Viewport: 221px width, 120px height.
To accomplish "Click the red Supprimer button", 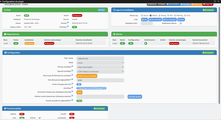I will (208, 4).
